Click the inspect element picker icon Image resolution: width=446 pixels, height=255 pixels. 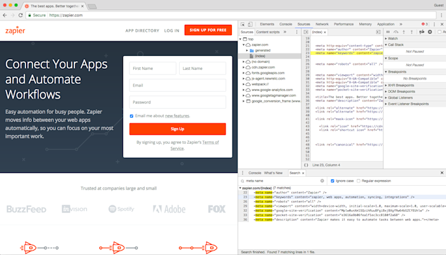pos(243,24)
